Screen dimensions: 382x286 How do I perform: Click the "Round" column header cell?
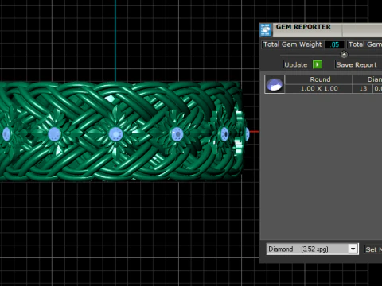[318, 79]
